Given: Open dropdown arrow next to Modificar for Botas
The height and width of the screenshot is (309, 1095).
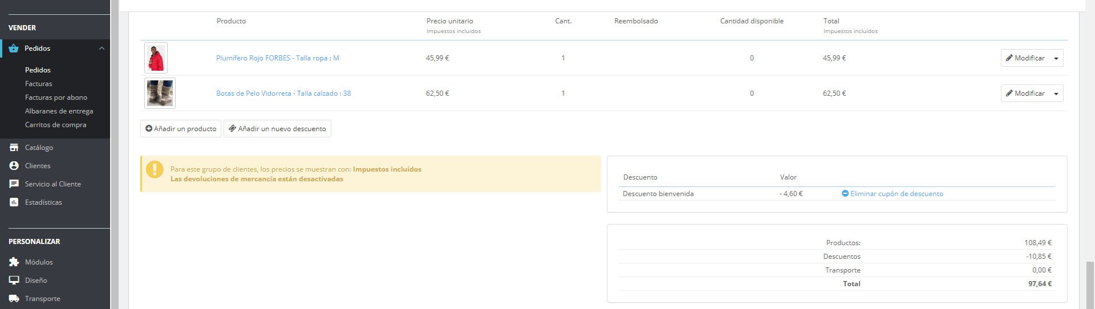Looking at the screenshot, I should 1056,93.
